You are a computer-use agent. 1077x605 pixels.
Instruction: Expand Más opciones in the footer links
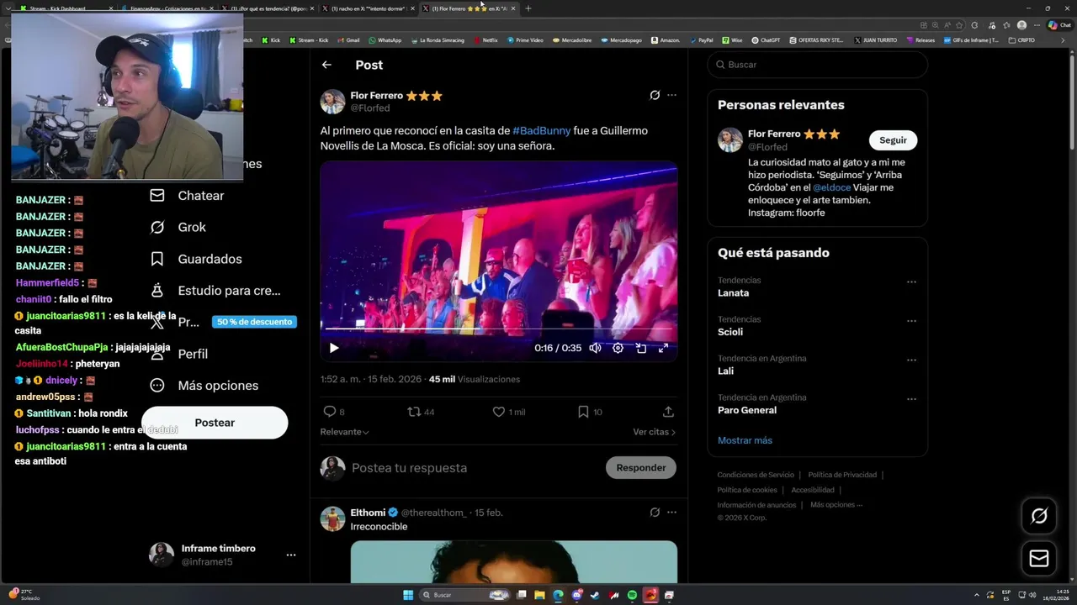pyautogui.click(x=836, y=505)
